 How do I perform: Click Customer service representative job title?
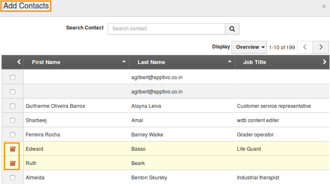[x=274, y=106]
